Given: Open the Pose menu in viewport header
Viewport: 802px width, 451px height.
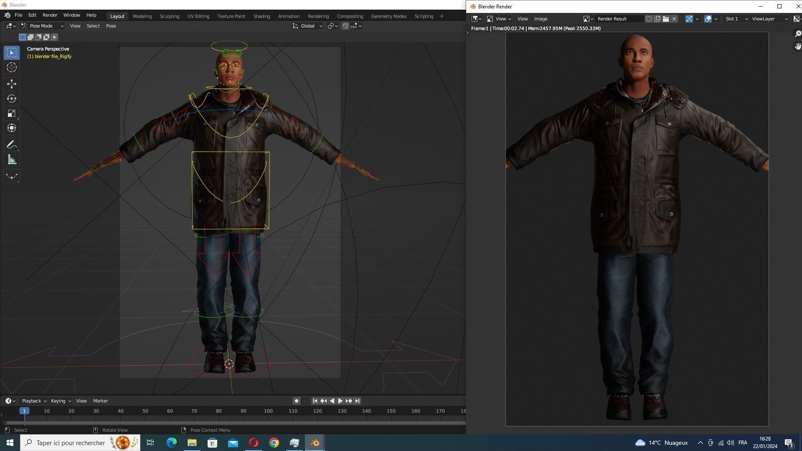Looking at the screenshot, I should coord(111,26).
